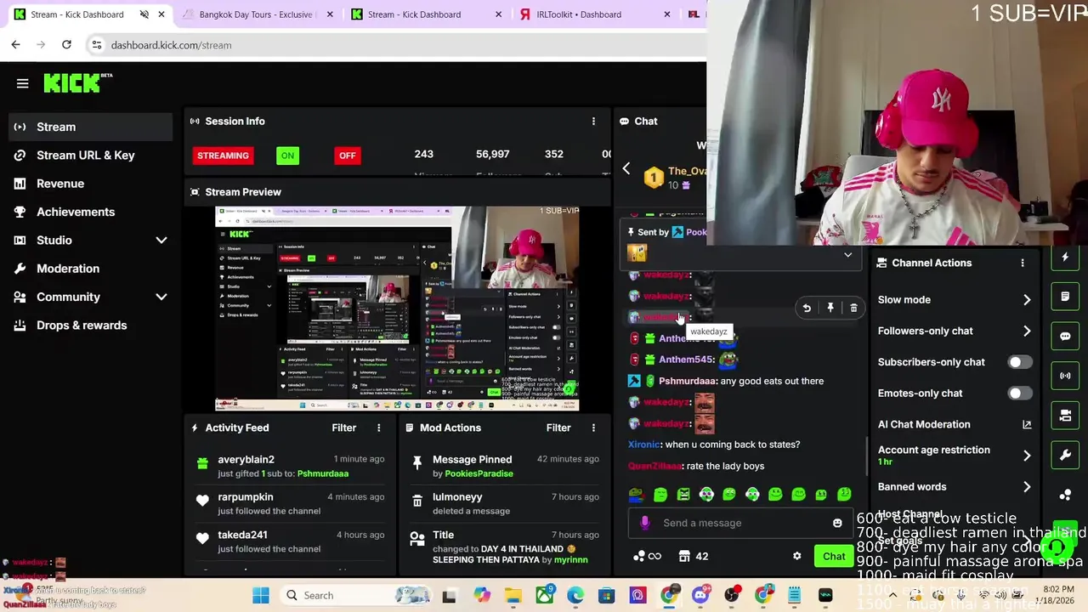This screenshot has width=1088, height=612.
Task: Turn streaming ON with the green button
Action: click(x=287, y=156)
